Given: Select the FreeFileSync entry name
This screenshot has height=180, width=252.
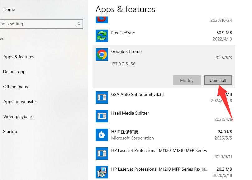Looking at the screenshot, I should coord(123,33).
